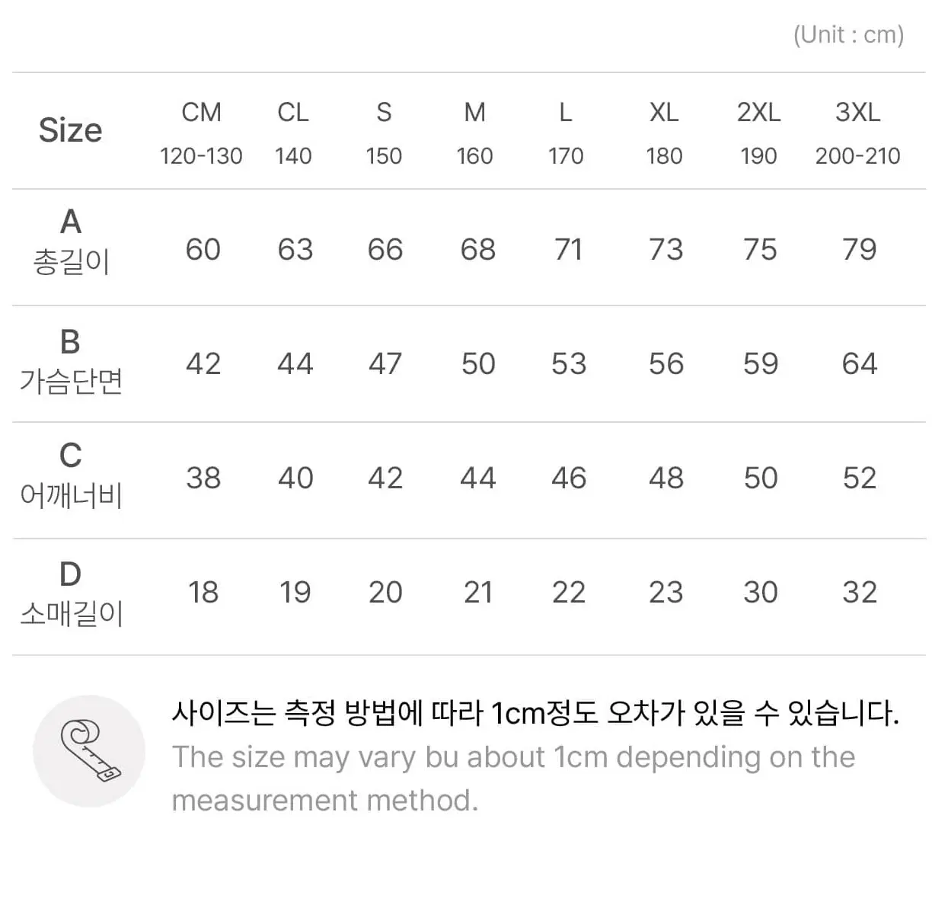932x905 pixels.
Task: Click the 2XL 190 size column header
Action: (x=758, y=133)
